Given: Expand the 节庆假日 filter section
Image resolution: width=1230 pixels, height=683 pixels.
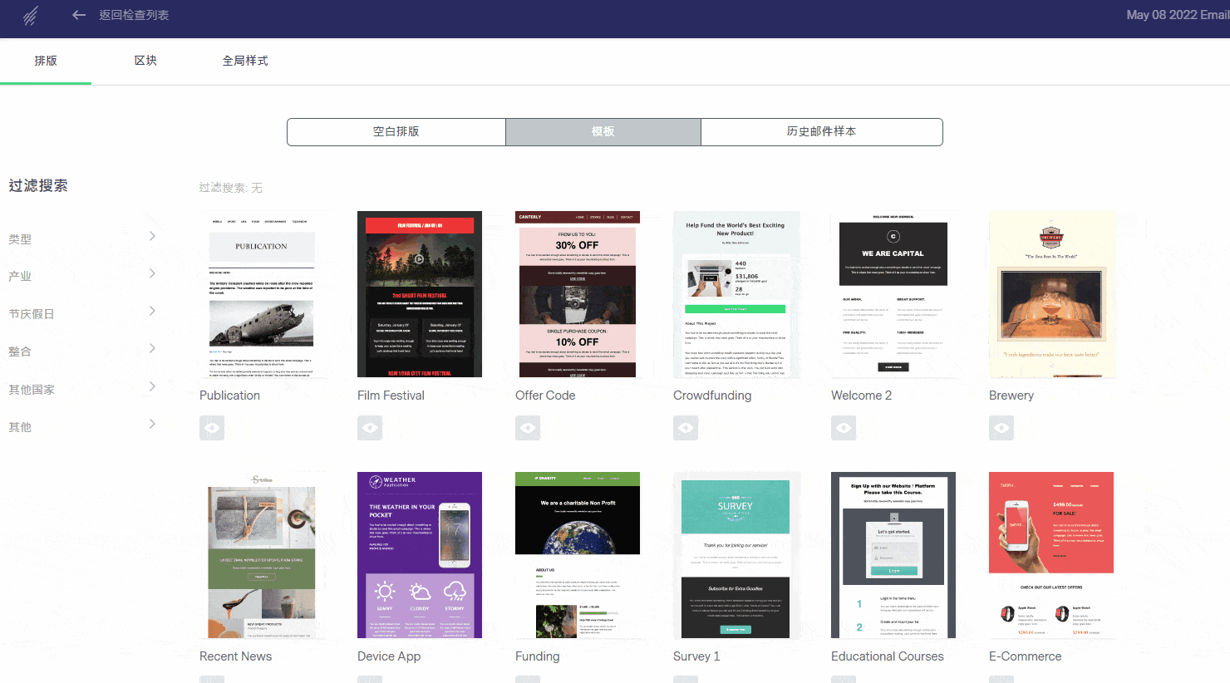Looking at the screenshot, I should (x=81, y=313).
